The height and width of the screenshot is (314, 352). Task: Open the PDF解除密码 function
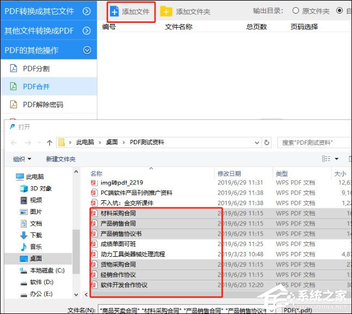[x=49, y=104]
